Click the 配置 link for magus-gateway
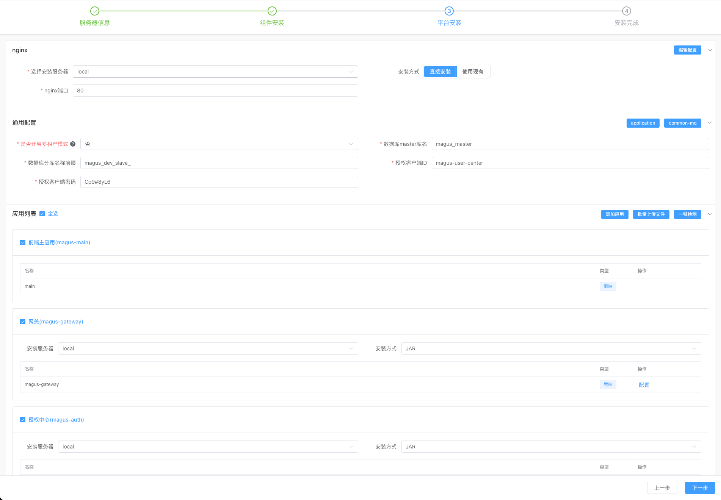The image size is (721, 500). click(x=644, y=385)
